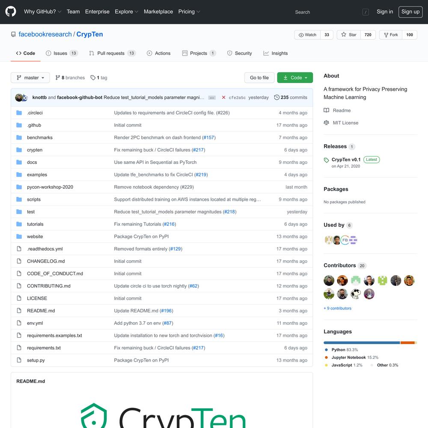The width and height of the screenshot is (428, 428).
Task: Click the Used by avatars group
Action: click(341, 240)
